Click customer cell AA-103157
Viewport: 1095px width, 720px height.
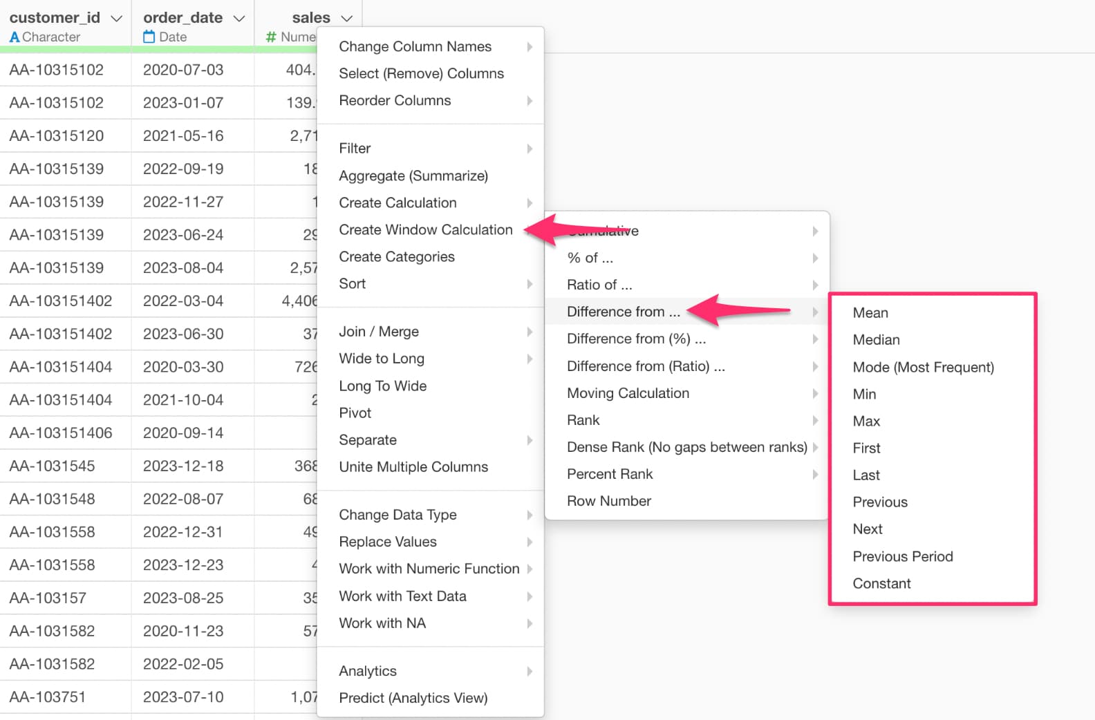(x=65, y=598)
